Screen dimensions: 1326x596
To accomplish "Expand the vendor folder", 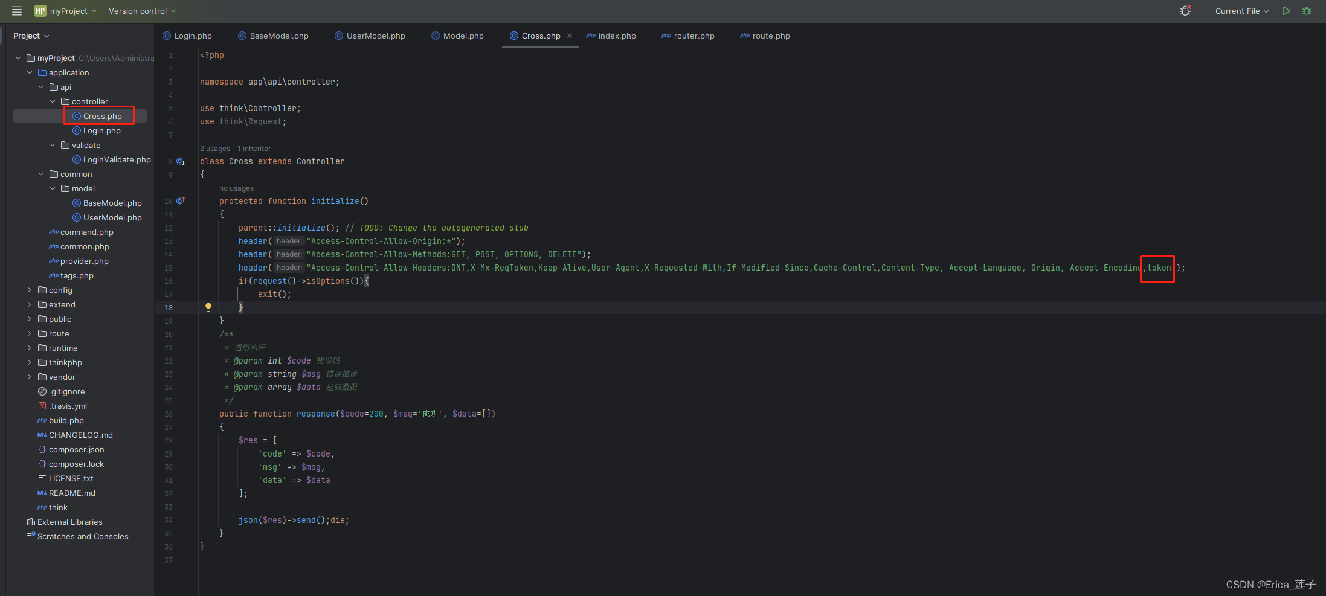I will tap(28, 377).
